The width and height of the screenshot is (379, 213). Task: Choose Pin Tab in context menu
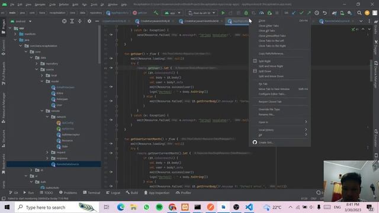263,84
